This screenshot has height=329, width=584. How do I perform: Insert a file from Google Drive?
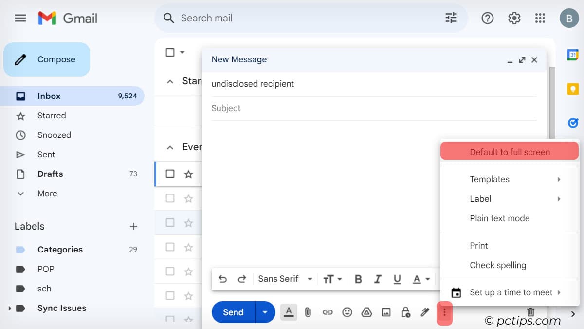(x=367, y=312)
